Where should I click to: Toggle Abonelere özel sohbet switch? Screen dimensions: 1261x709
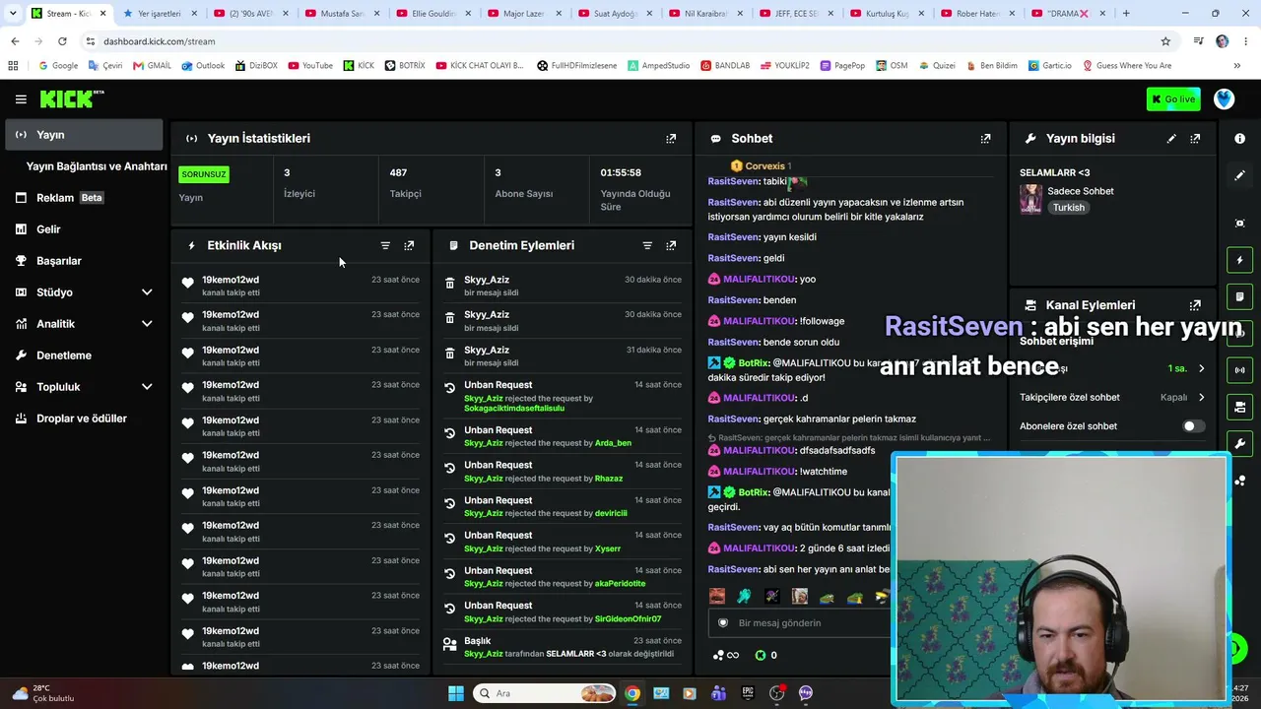[1192, 426]
